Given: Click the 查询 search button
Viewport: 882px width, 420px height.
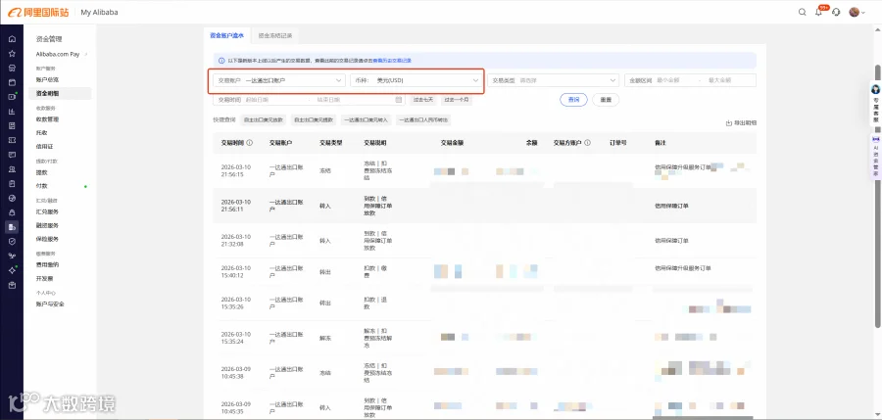Looking at the screenshot, I should (573, 100).
